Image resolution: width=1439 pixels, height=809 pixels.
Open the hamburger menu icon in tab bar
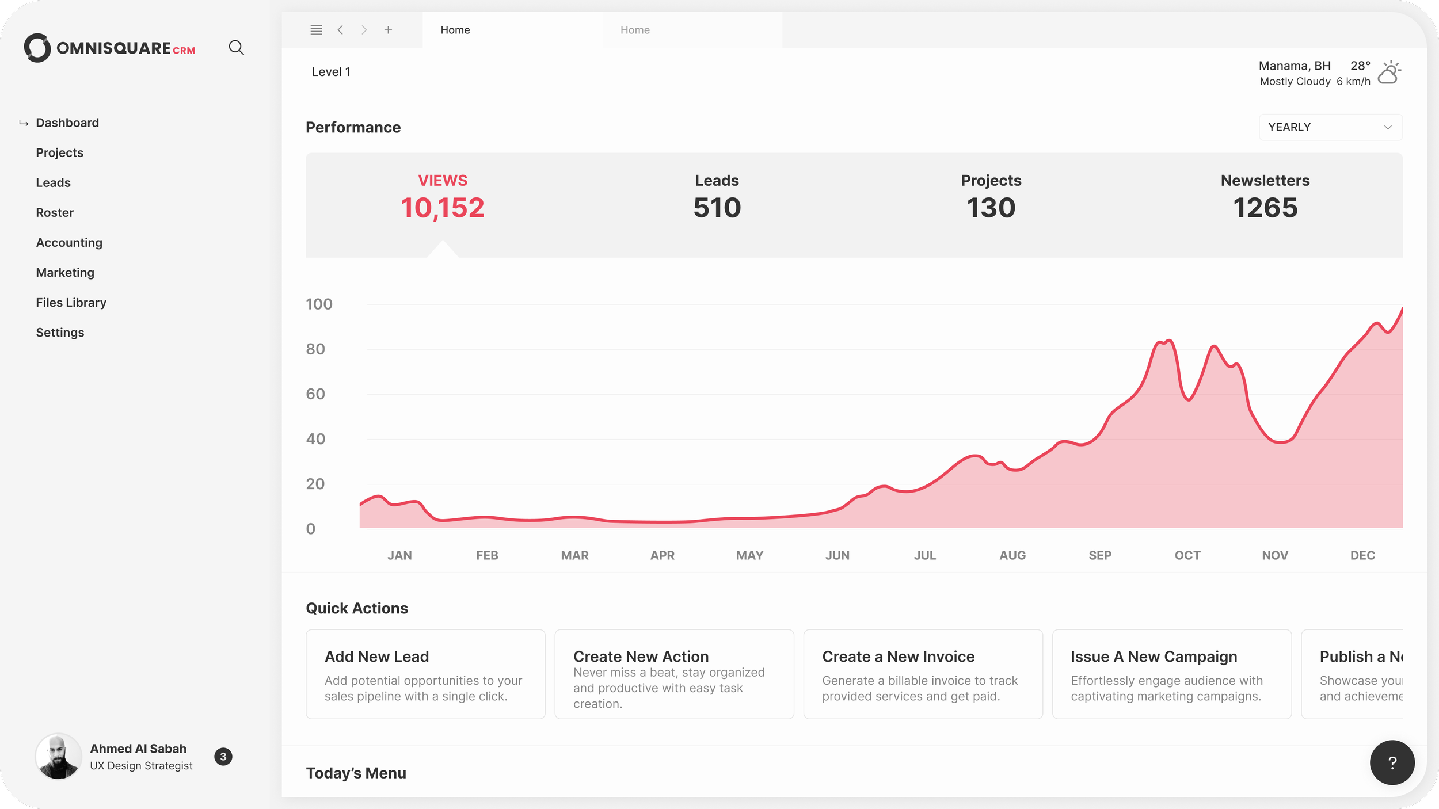pos(316,30)
